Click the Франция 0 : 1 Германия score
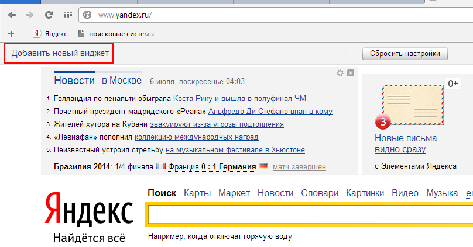The height and width of the screenshot is (247, 473). coord(212,166)
